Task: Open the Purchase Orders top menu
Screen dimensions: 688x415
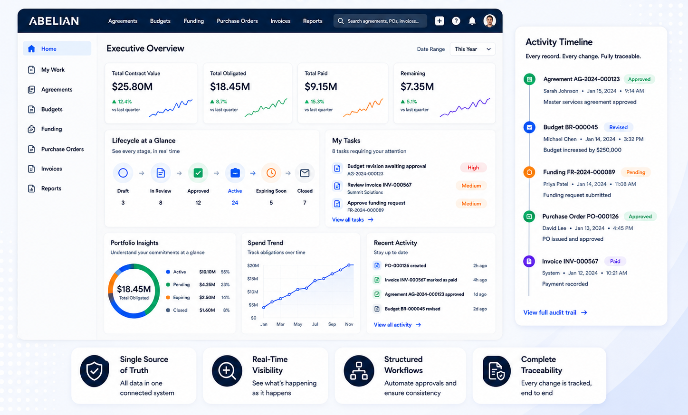Action: (x=237, y=21)
